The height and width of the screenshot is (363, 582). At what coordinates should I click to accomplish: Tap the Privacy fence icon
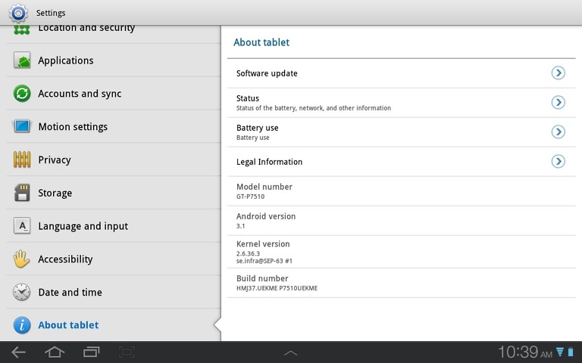coord(23,160)
